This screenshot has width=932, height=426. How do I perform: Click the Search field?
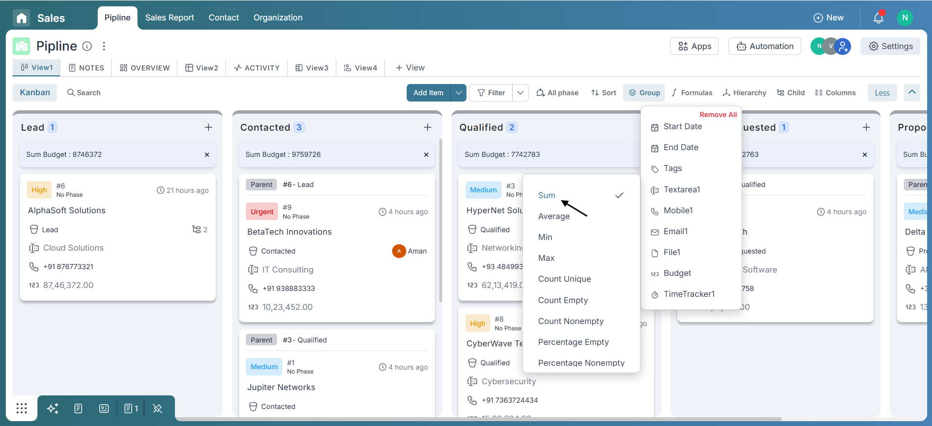(x=84, y=93)
